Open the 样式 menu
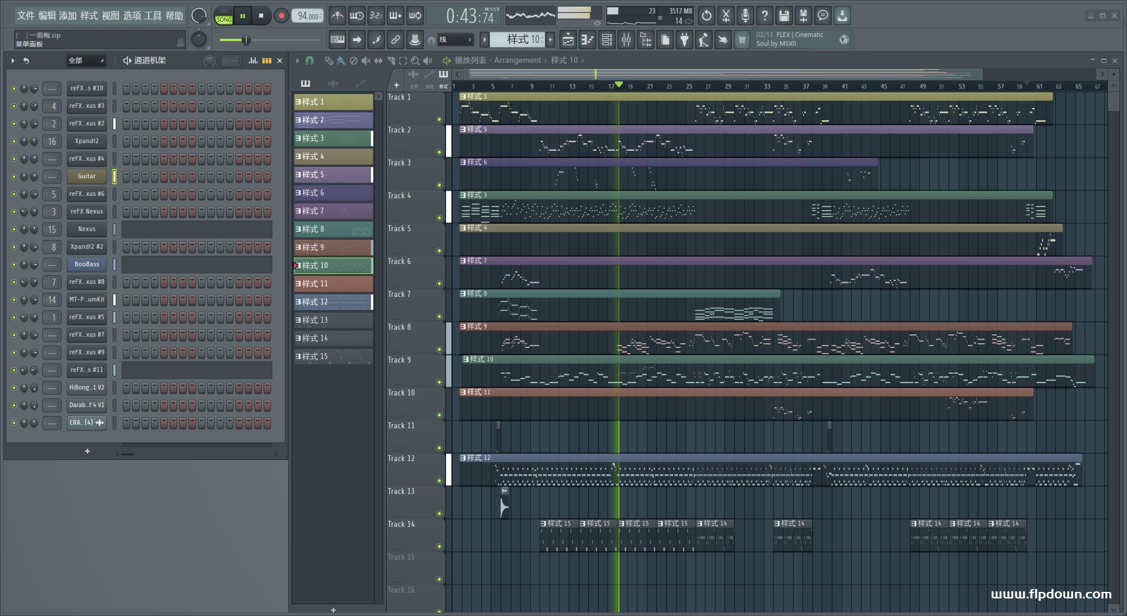The width and height of the screenshot is (1127, 616). tap(89, 16)
